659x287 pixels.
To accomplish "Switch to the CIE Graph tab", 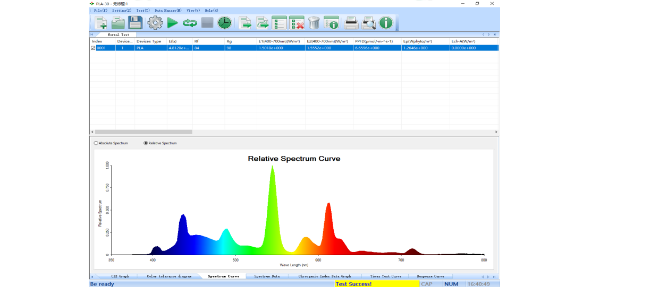I will click(120, 276).
